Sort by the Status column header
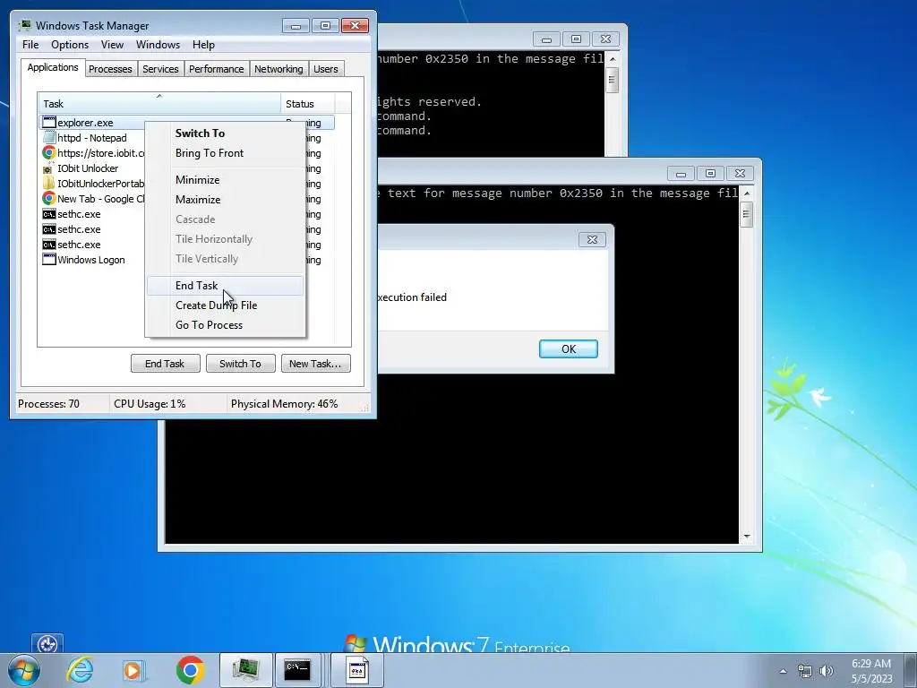This screenshot has width=917, height=688. (x=308, y=104)
